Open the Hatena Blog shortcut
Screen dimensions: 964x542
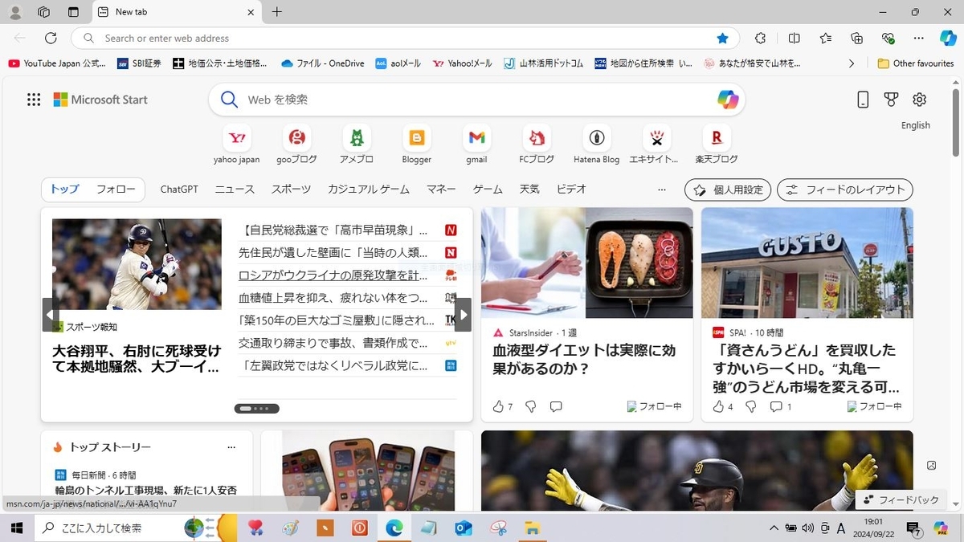597,145
